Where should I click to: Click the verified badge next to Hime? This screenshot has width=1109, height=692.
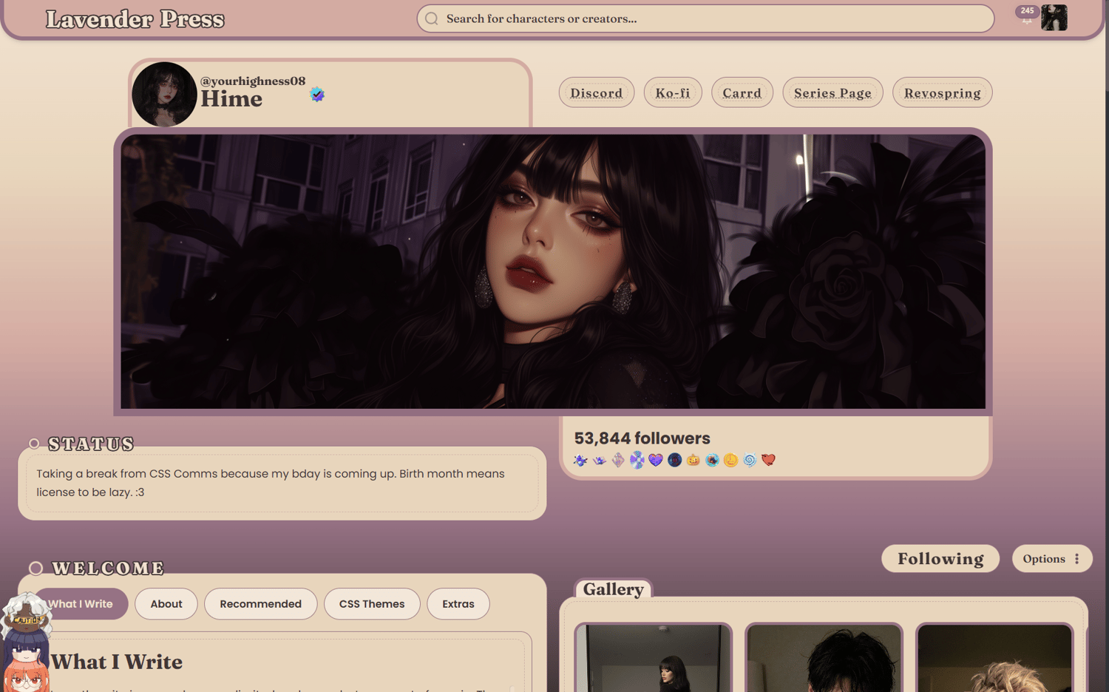pos(317,95)
